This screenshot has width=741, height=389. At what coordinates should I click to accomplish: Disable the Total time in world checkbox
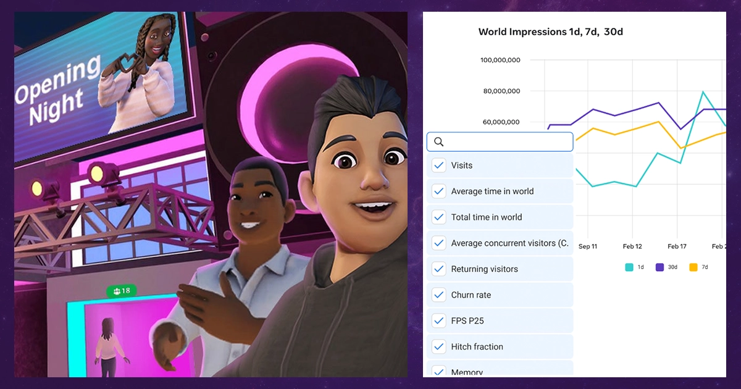(439, 217)
